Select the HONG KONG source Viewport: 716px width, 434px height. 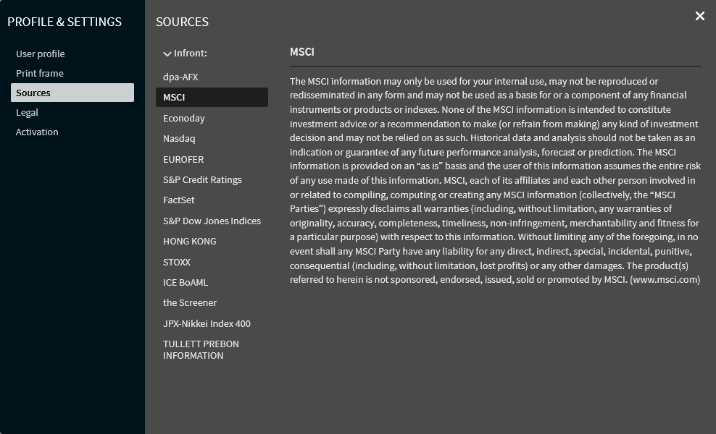pos(190,241)
